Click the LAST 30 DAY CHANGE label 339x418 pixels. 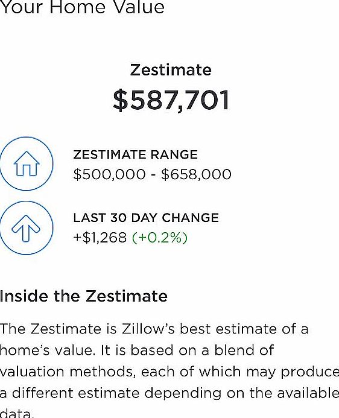(x=146, y=218)
